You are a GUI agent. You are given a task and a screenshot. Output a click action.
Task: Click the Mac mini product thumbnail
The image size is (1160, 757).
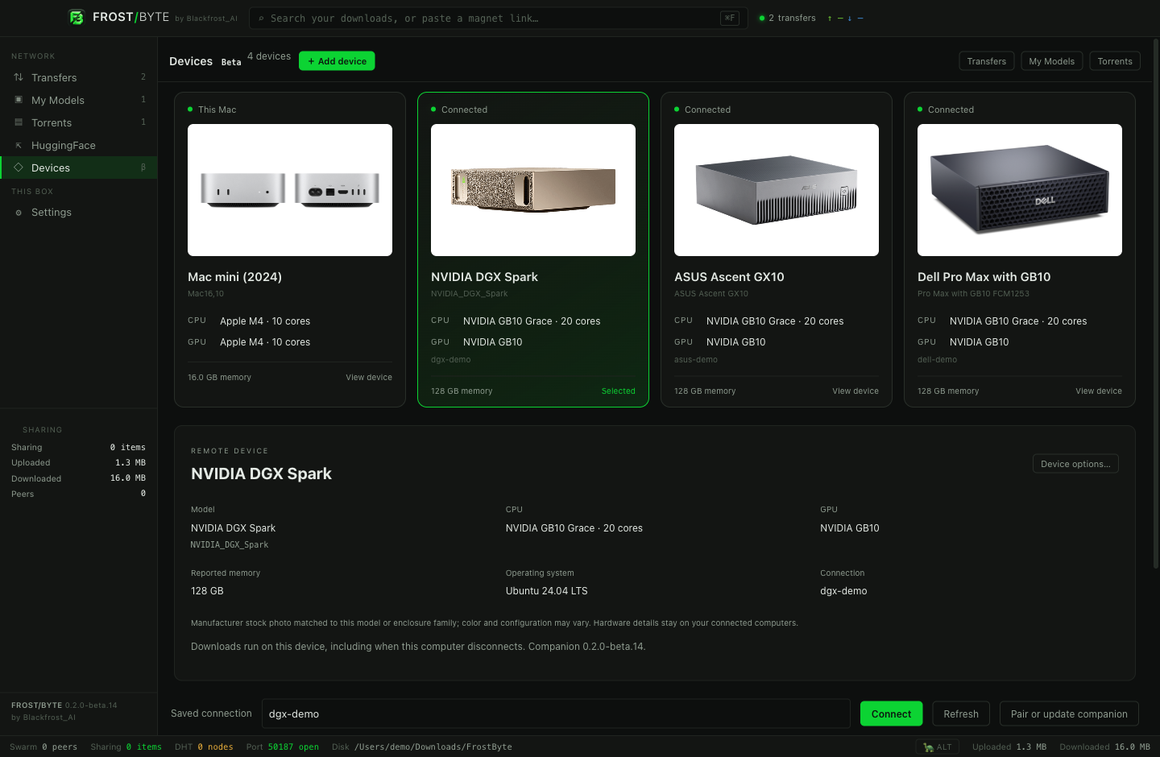(290, 190)
